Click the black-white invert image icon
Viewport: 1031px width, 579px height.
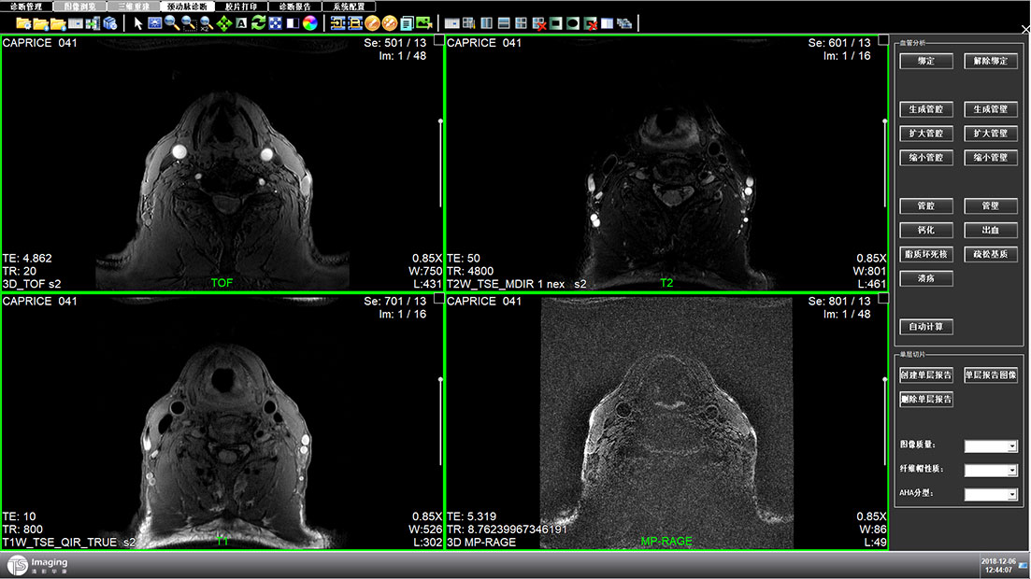[292, 23]
